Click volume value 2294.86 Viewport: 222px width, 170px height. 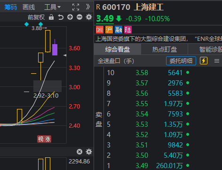pyautogui.click(x=79, y=162)
